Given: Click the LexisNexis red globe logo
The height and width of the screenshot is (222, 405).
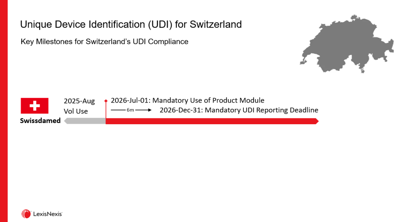Looking at the screenshot, I should tap(26, 214).
